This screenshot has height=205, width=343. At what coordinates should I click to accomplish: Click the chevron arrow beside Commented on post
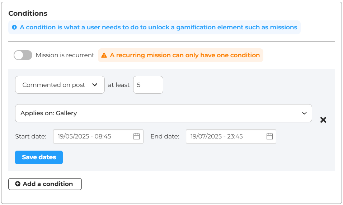pyautogui.click(x=95, y=85)
